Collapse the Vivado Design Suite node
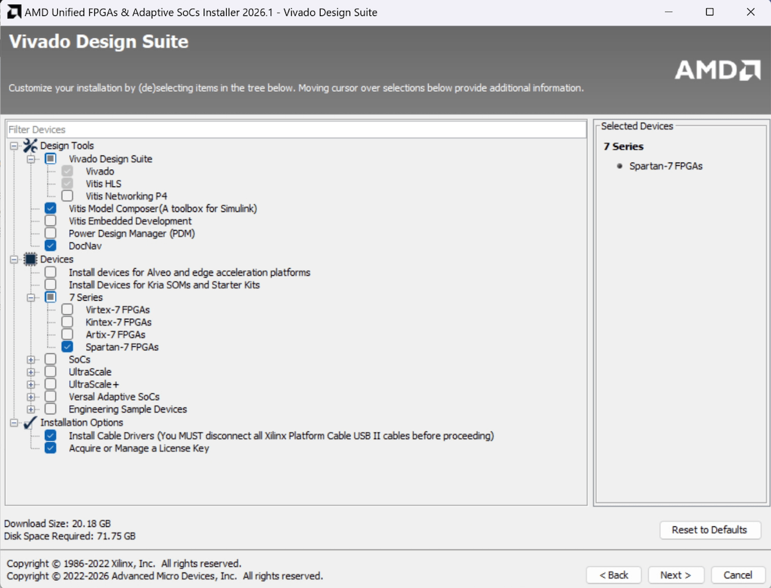 [30, 159]
